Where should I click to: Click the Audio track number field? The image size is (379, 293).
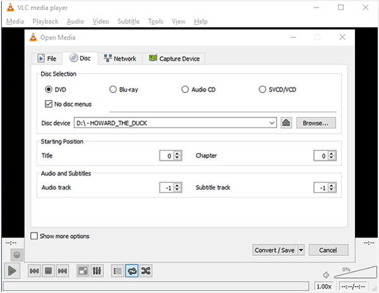click(167, 188)
